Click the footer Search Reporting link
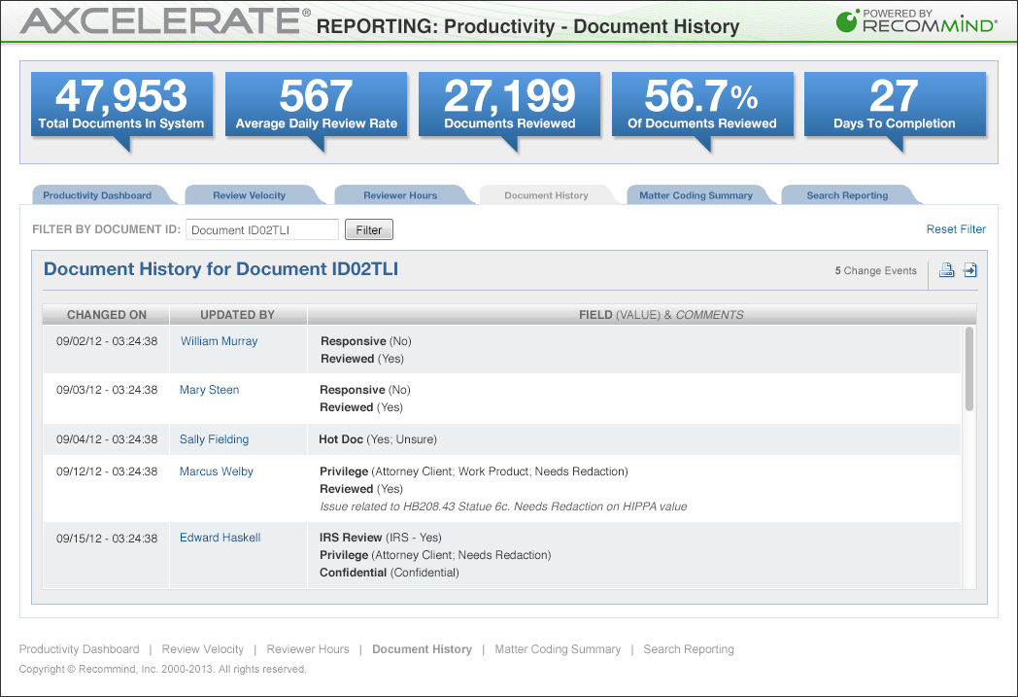The width and height of the screenshot is (1018, 697). (689, 649)
